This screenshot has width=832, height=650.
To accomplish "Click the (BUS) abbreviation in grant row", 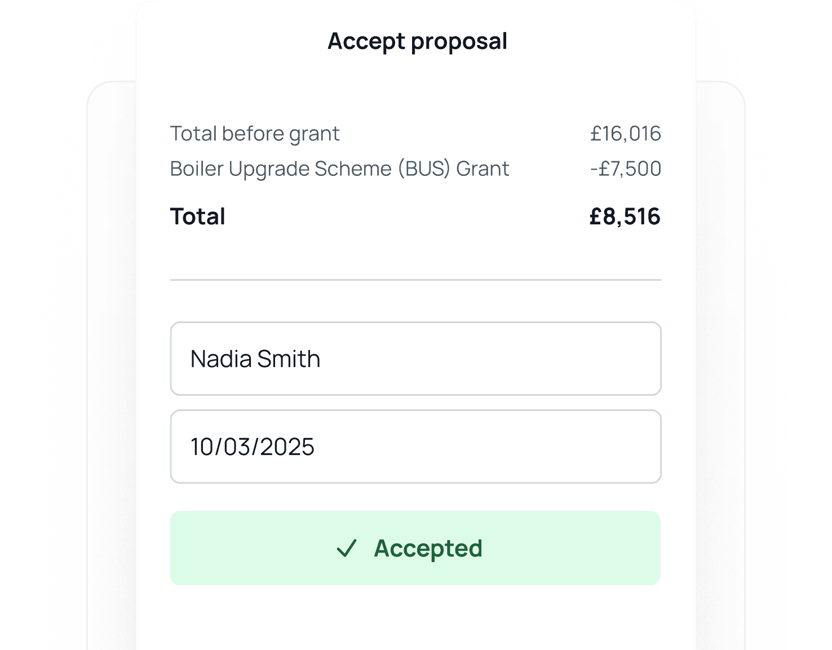I will click(424, 169).
